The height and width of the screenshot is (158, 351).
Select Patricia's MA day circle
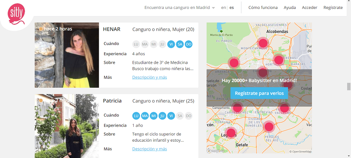click(x=145, y=116)
